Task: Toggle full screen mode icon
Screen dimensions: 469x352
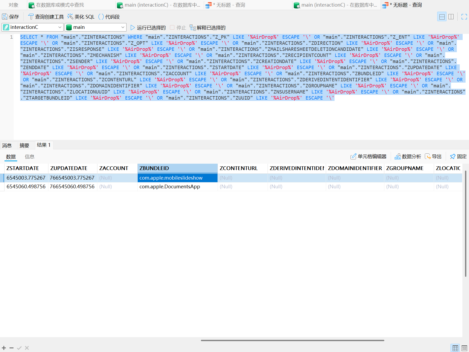Action: 464,17
